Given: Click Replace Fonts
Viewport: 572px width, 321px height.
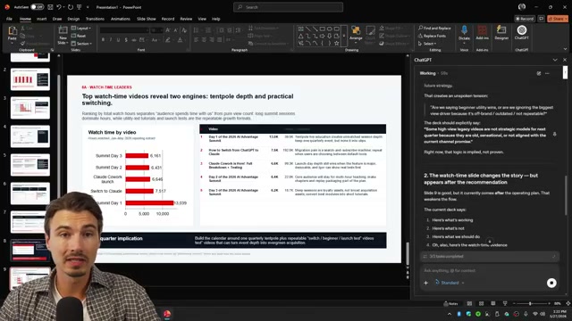Looking at the screenshot, I should (432, 36).
